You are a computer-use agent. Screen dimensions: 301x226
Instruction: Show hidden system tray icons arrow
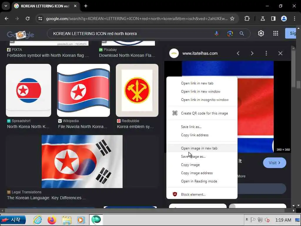pos(247,220)
